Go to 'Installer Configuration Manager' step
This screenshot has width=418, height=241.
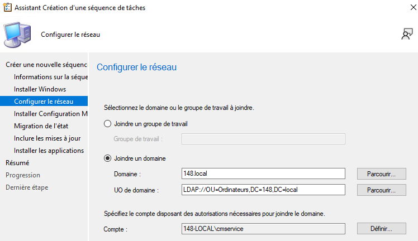point(51,114)
